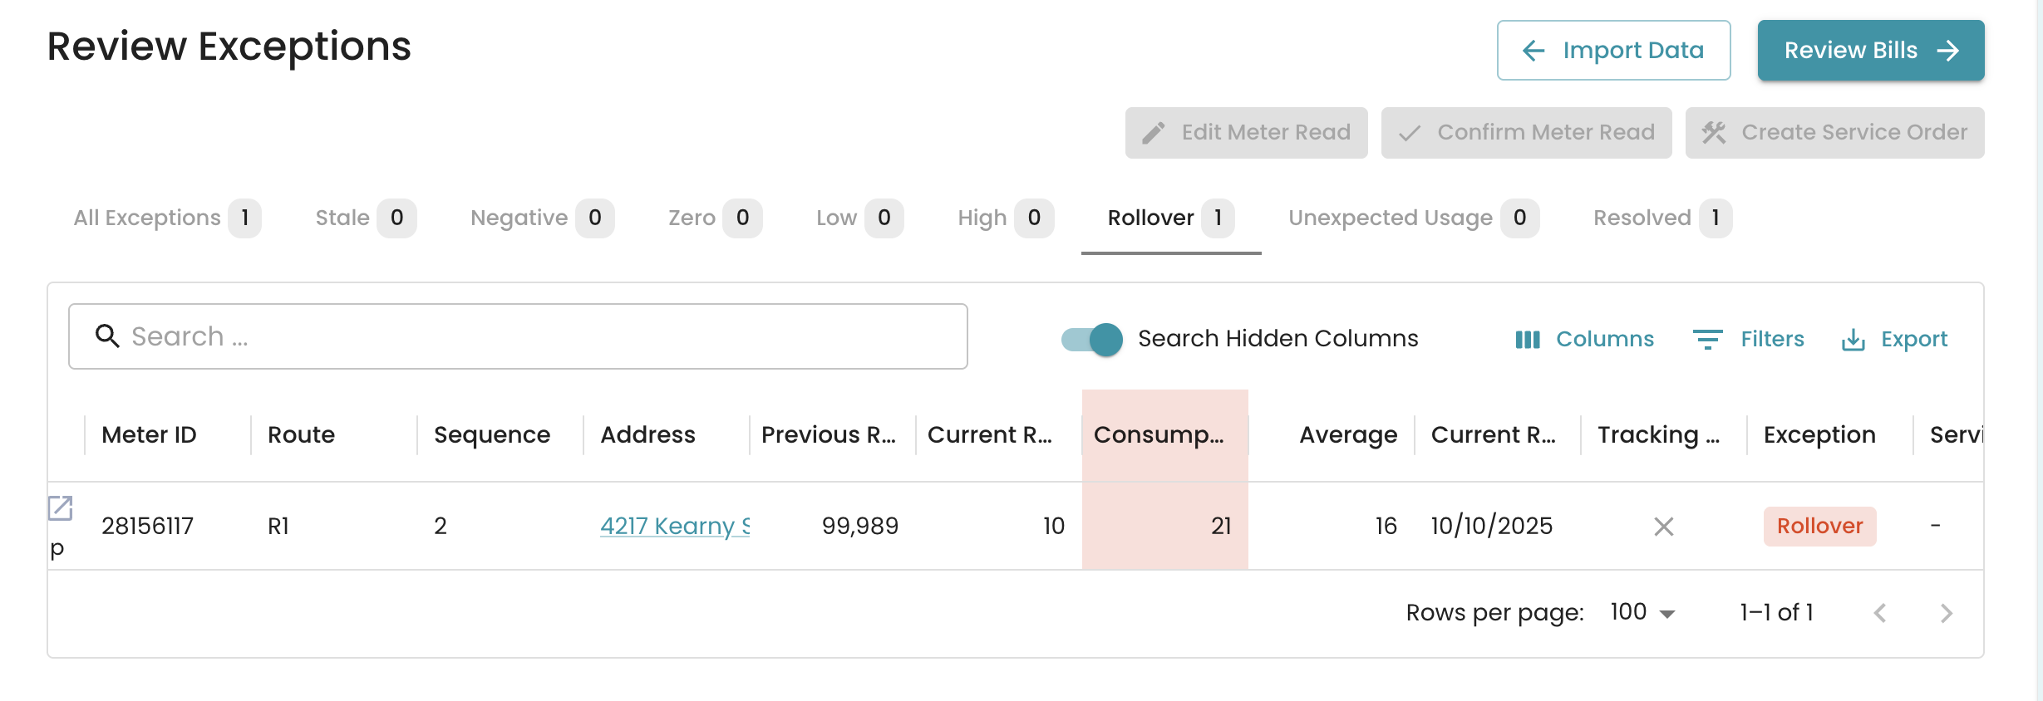The image size is (2043, 701).
Task: Open Rows per page dropdown
Action: point(1642,613)
